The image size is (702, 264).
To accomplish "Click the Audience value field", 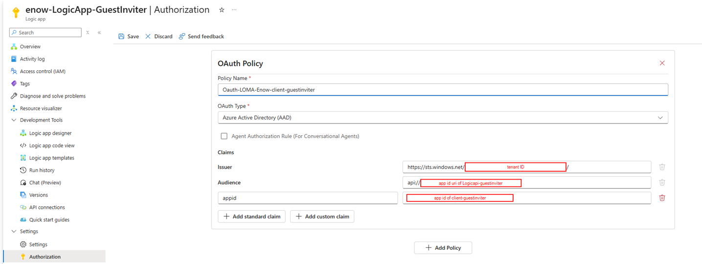I will (527, 183).
